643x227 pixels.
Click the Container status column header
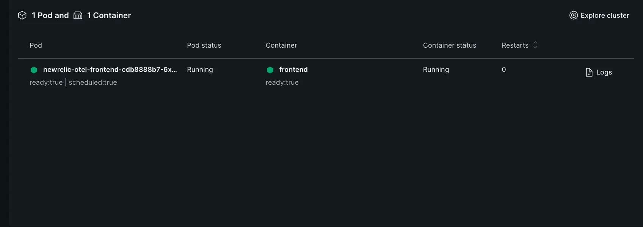point(449,45)
